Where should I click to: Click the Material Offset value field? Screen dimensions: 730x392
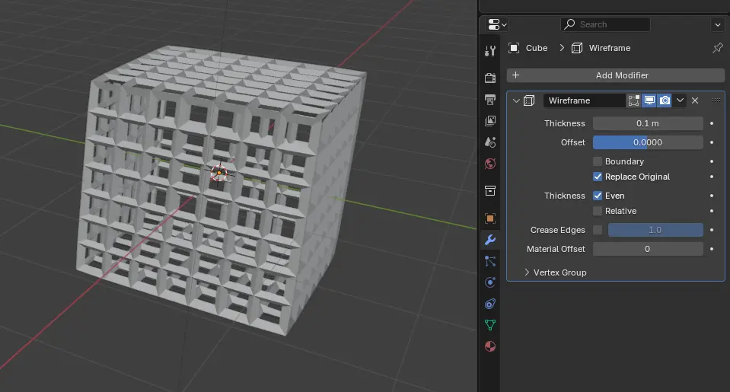648,249
